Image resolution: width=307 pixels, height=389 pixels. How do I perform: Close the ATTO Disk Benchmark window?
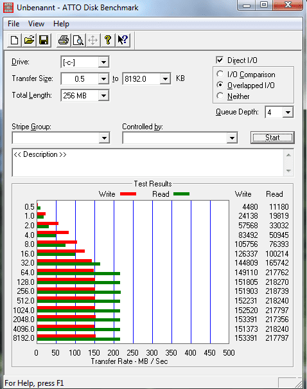click(x=288, y=5)
